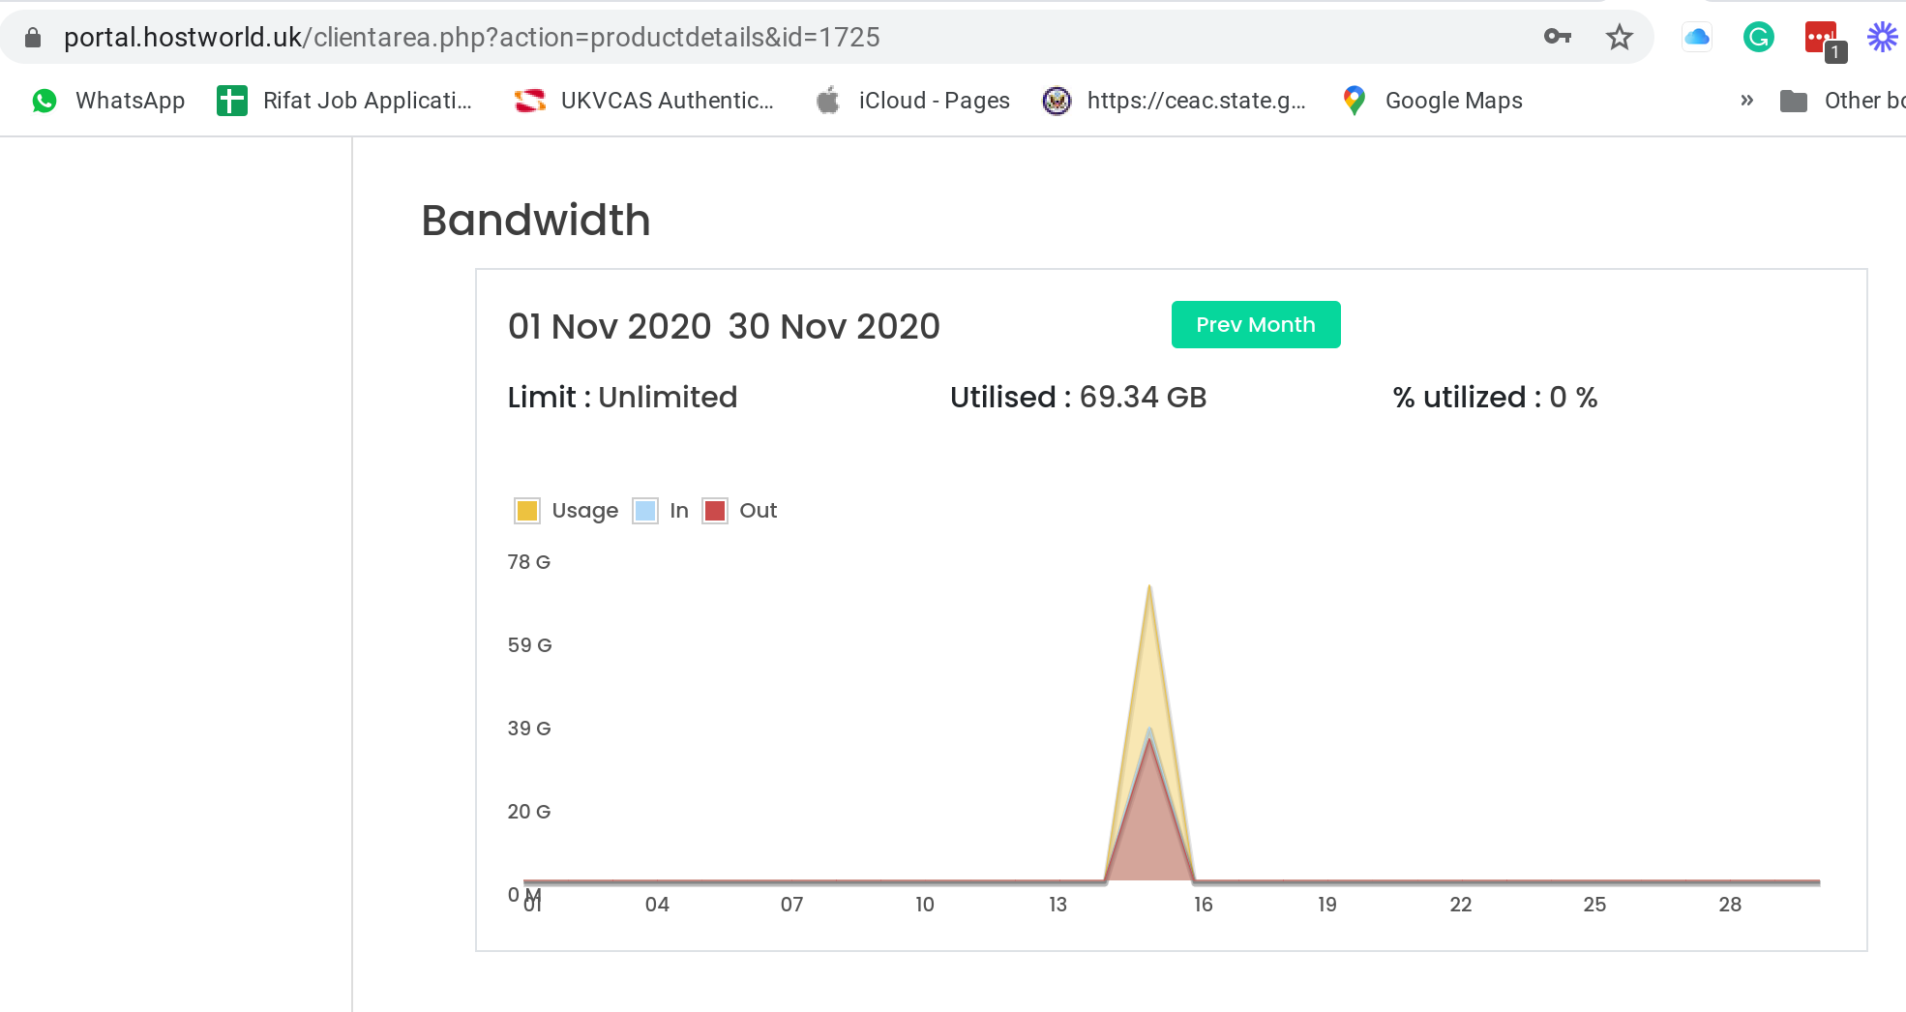The height and width of the screenshot is (1012, 1906).
Task: Open the WhatsApp bookmark
Action: 107,101
